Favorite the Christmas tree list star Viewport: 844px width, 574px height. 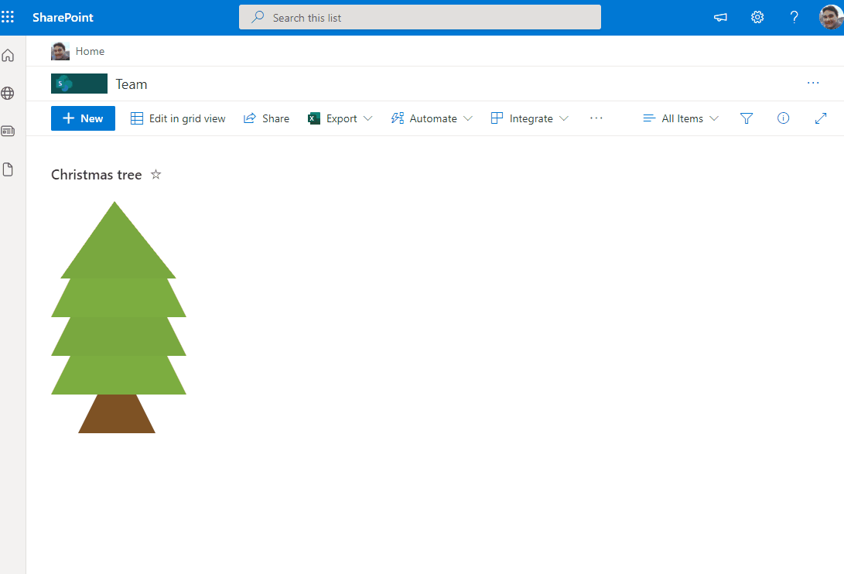[155, 174]
